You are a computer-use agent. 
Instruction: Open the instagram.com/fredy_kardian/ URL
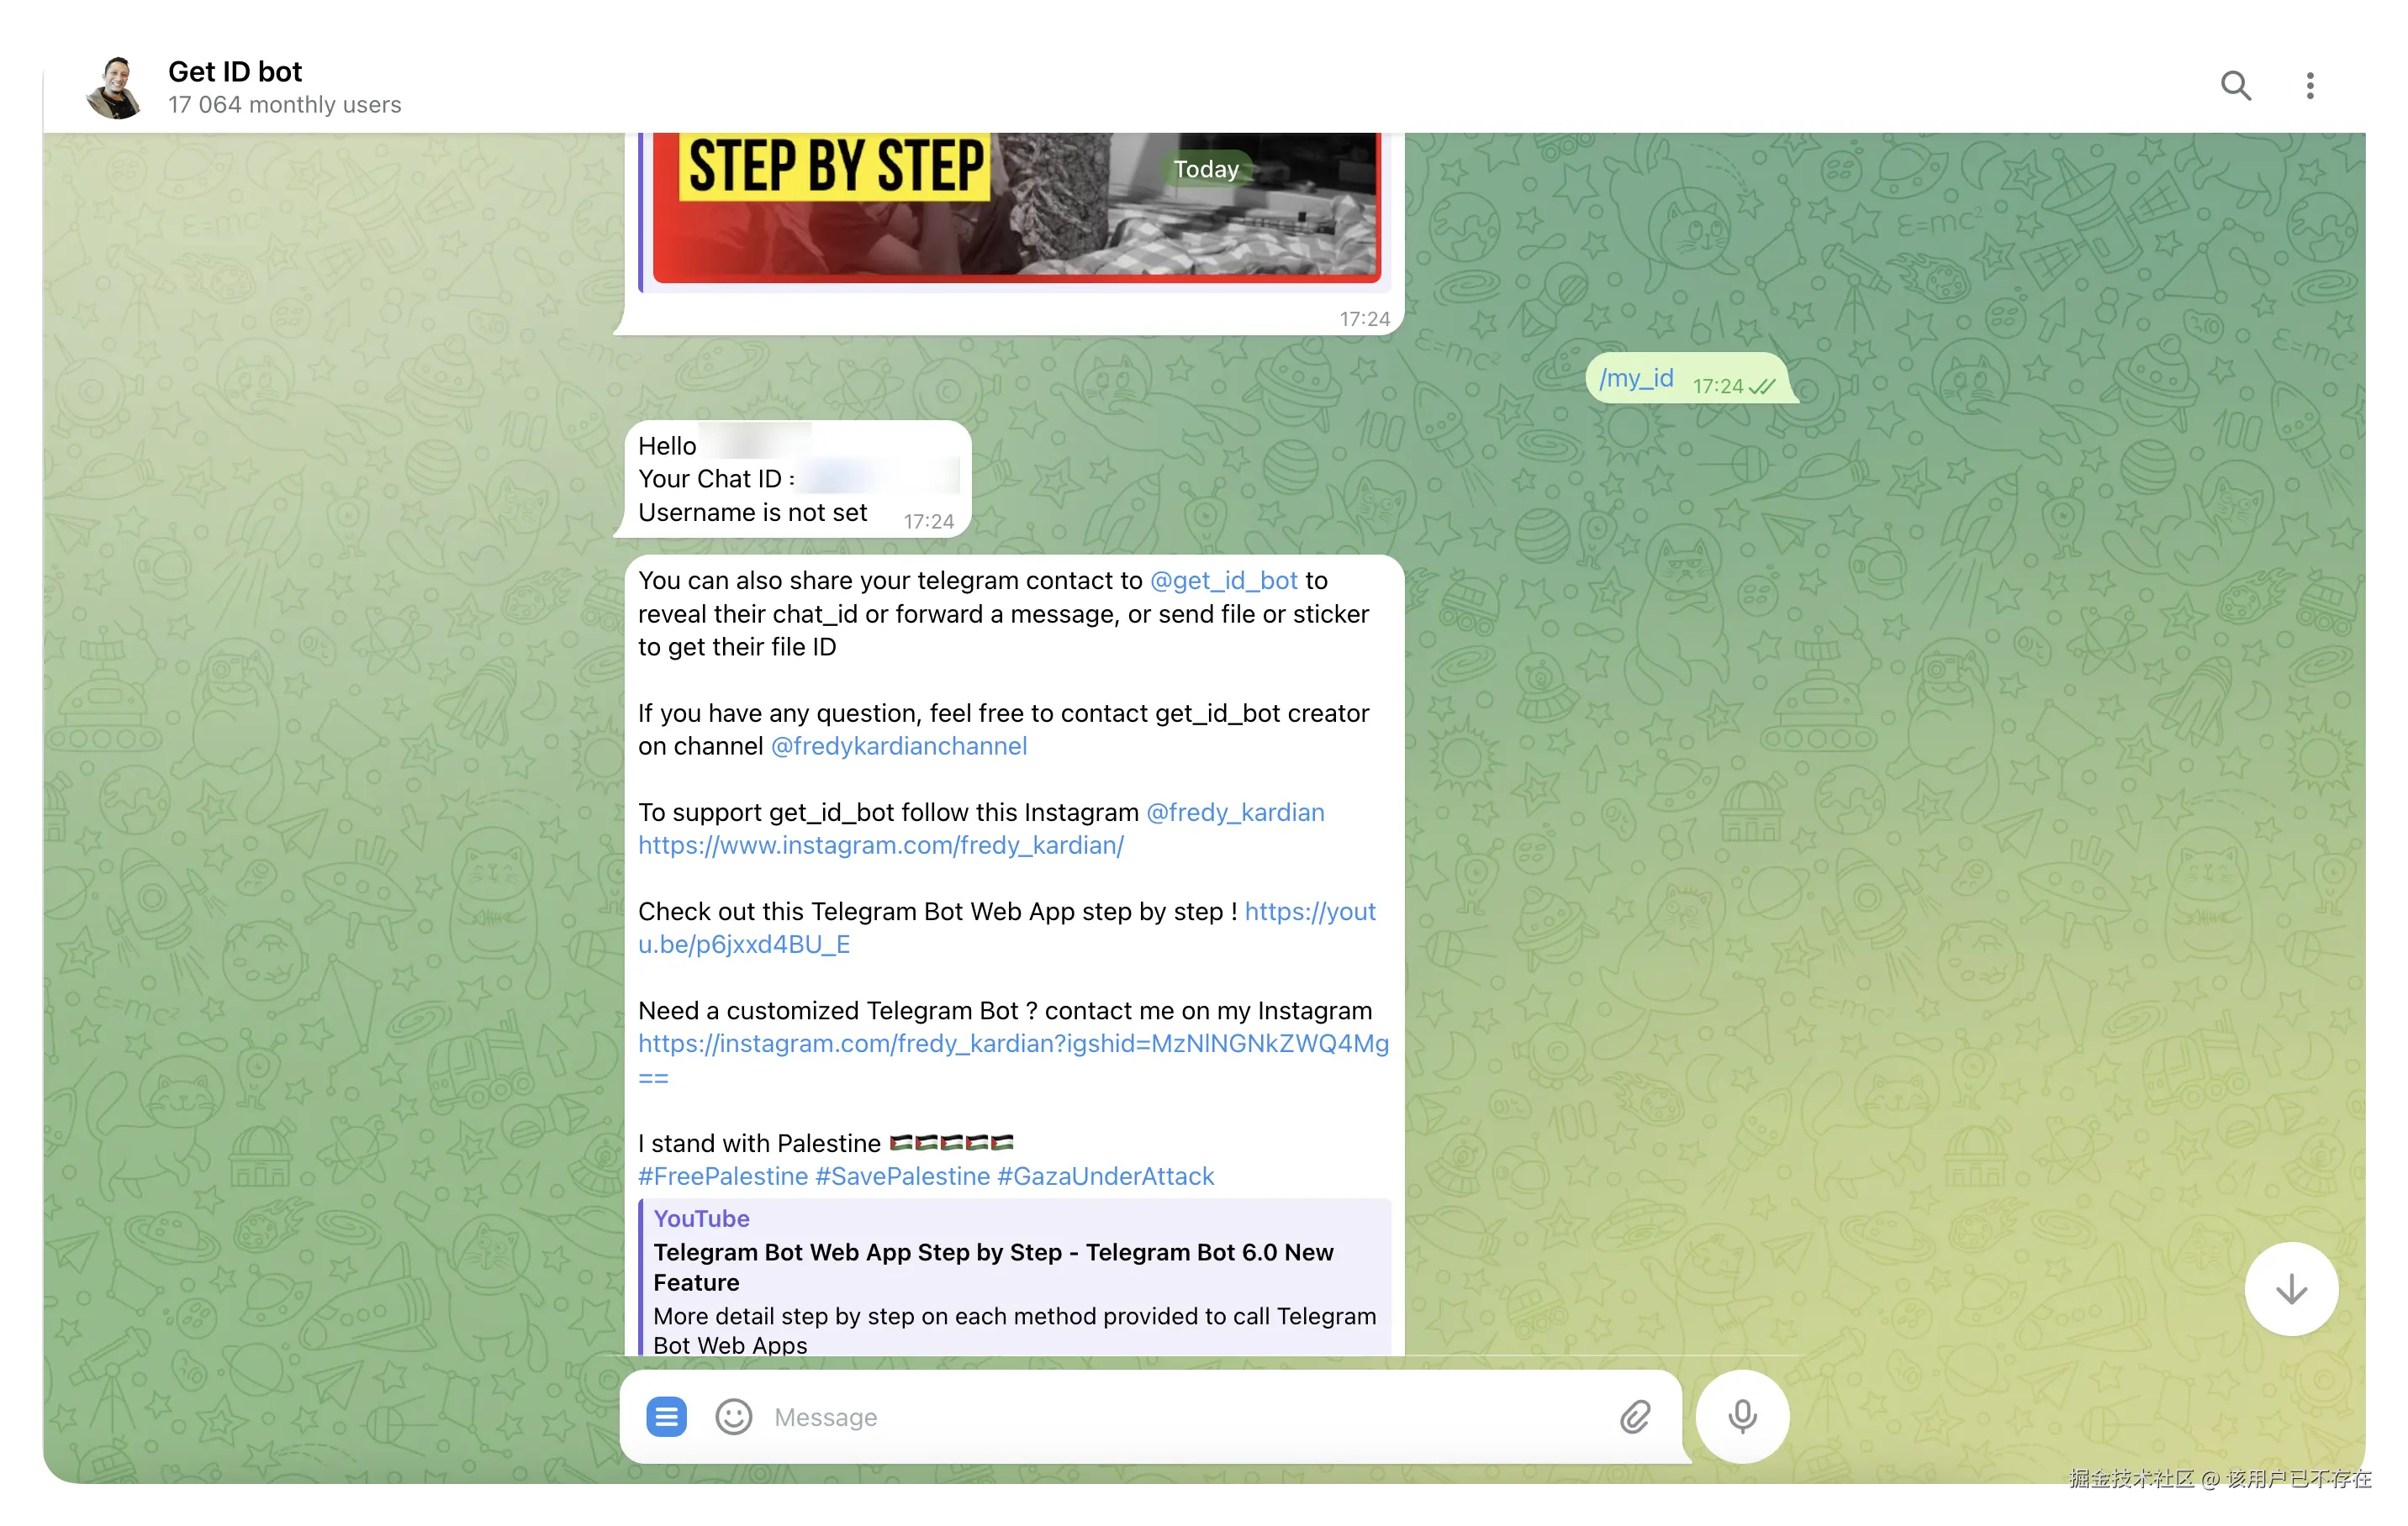(880, 845)
